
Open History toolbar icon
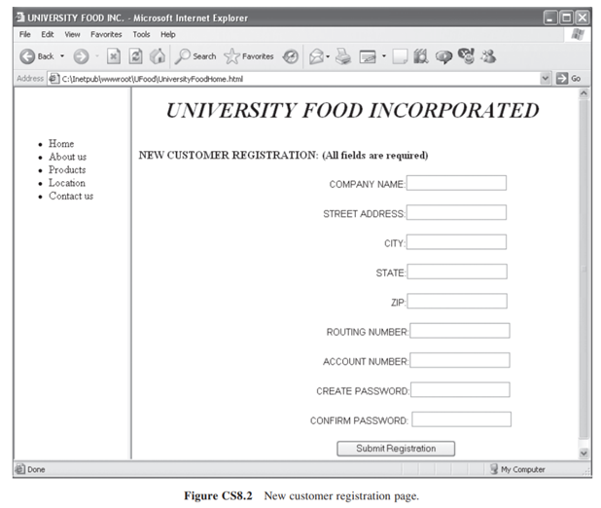pyautogui.click(x=290, y=56)
